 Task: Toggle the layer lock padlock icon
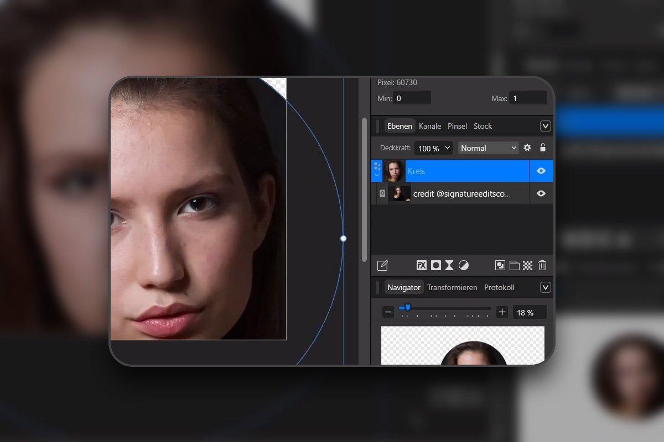pyautogui.click(x=543, y=148)
